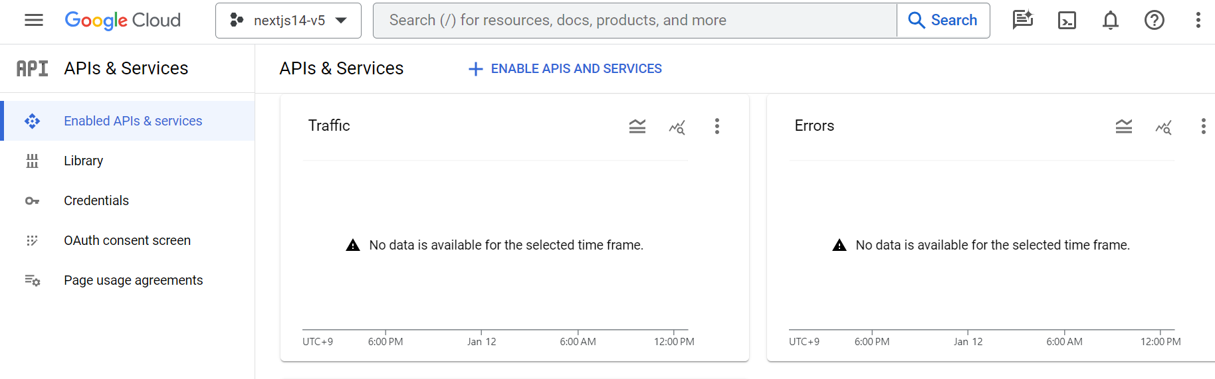Select Library in the sidebar
This screenshot has width=1215, height=379.
click(x=83, y=161)
